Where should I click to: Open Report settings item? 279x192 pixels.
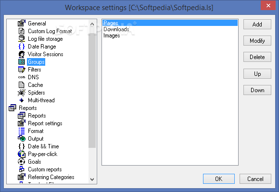[x=45, y=123]
